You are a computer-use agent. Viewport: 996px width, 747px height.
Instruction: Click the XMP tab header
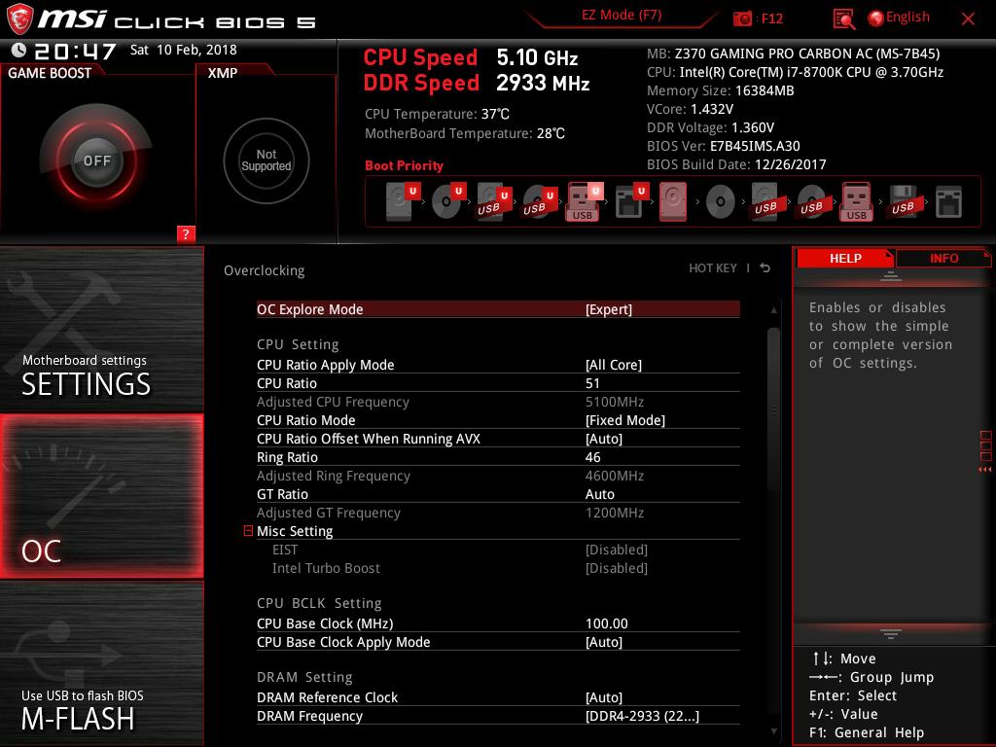[x=223, y=73]
